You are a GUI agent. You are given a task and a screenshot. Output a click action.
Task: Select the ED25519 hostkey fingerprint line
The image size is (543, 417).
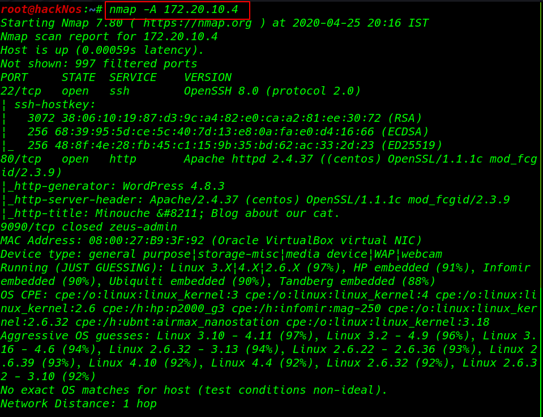point(235,146)
